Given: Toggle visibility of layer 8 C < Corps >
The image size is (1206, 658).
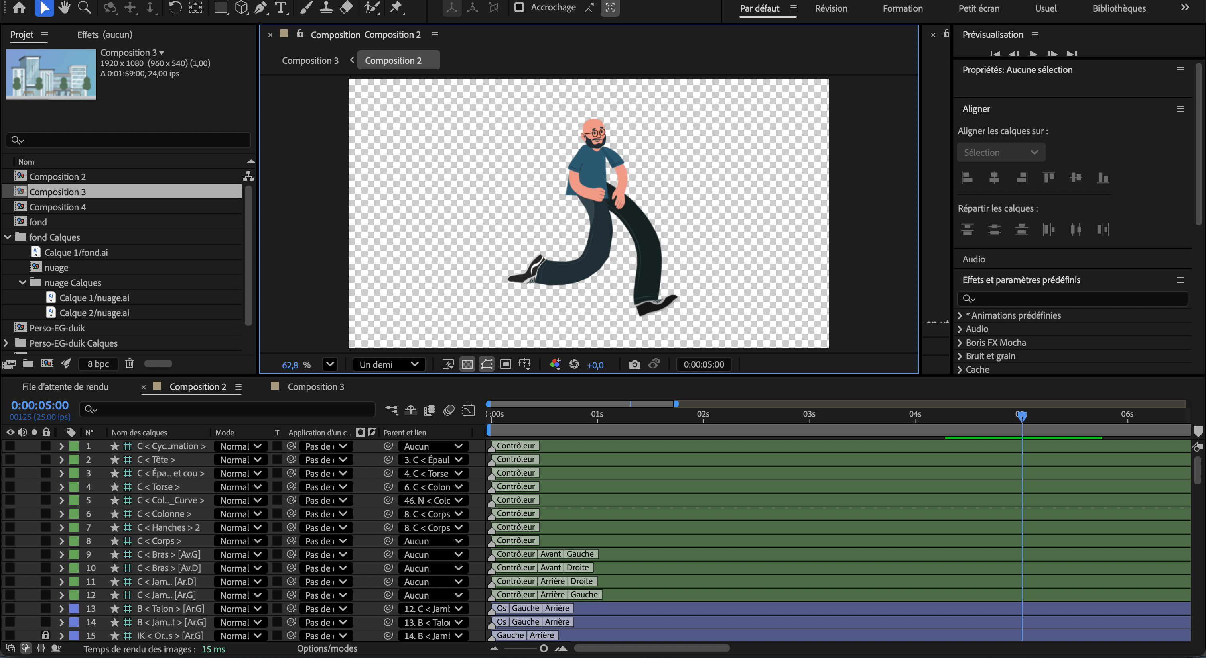Looking at the screenshot, I should [10, 541].
